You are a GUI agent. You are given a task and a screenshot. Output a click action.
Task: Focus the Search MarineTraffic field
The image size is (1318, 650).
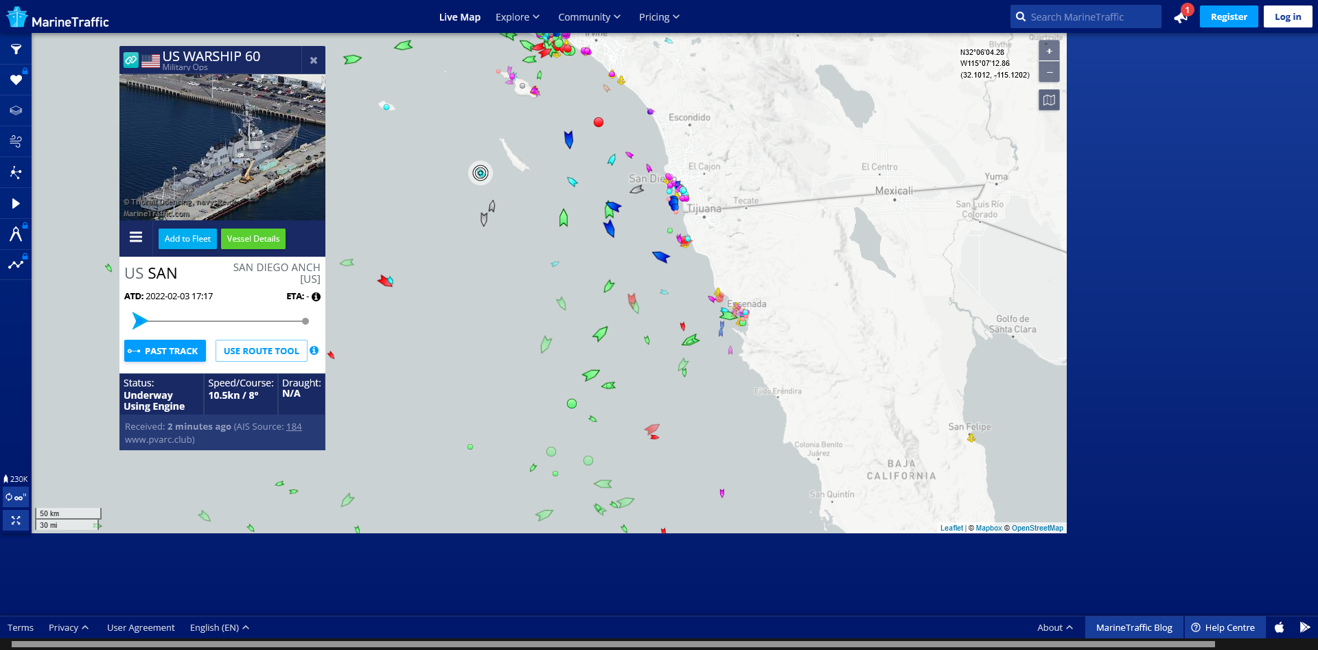click(x=1086, y=16)
